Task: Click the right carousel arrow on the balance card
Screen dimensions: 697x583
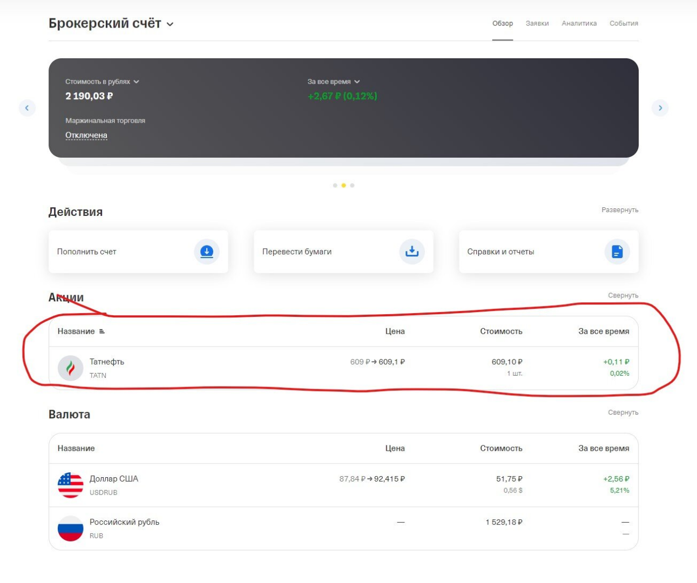Action: tap(660, 108)
